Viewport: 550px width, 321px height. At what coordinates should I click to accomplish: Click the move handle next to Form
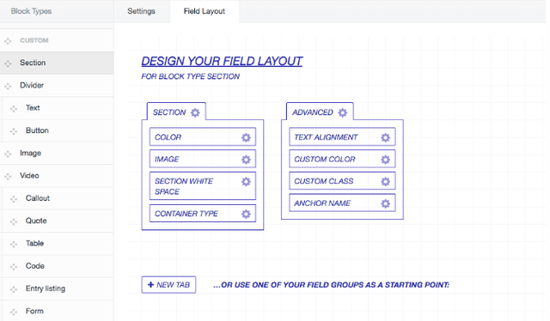coord(14,312)
